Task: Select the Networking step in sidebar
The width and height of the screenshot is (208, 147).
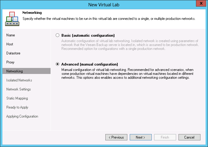Action: [14, 71]
